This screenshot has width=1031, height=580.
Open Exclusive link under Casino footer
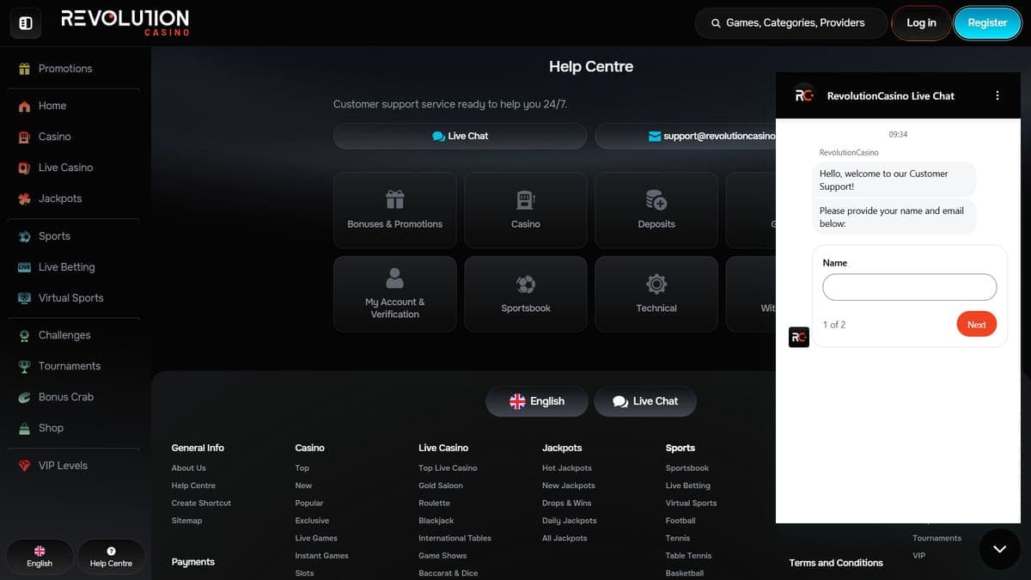(x=312, y=521)
